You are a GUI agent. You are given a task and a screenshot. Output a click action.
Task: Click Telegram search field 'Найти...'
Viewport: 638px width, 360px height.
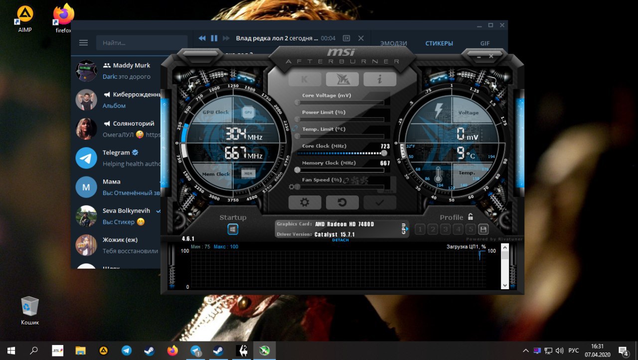[x=142, y=43]
